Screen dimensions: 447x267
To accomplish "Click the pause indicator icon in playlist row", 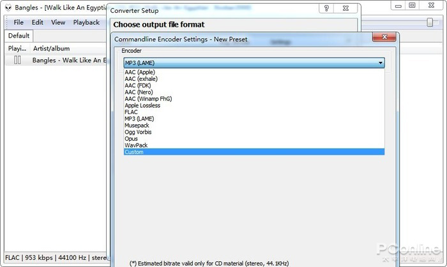I will click(17, 61).
